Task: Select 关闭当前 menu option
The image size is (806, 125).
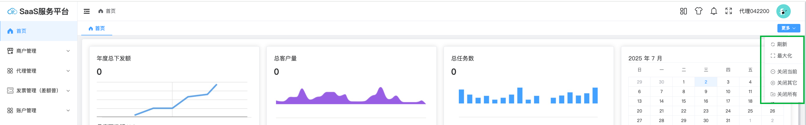Action: [x=786, y=72]
